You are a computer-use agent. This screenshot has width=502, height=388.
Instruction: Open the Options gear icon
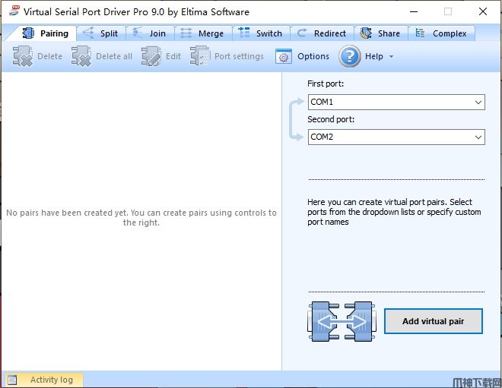[x=284, y=56]
